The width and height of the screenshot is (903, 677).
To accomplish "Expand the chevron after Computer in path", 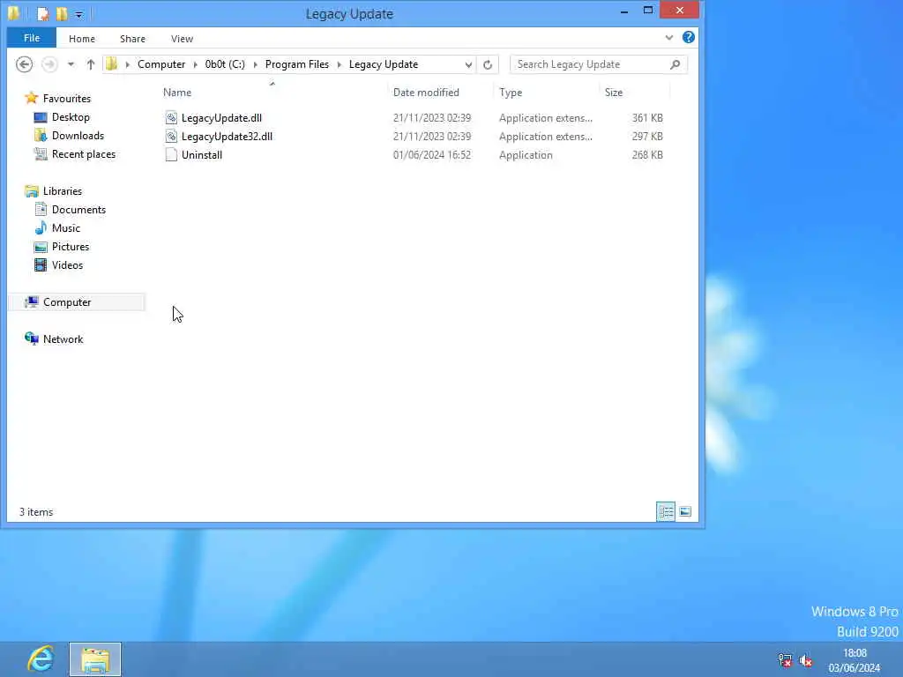I will pyautogui.click(x=195, y=64).
